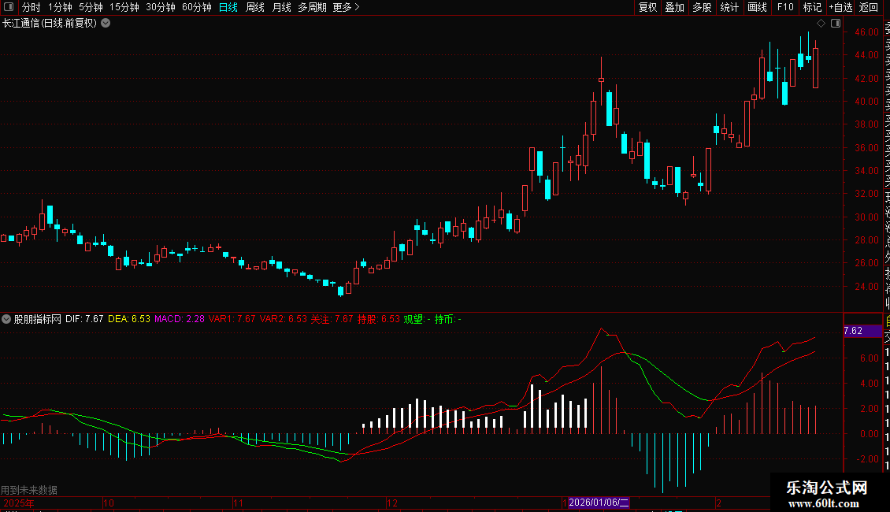Click the 复权 button
This screenshot has height=512, width=890.
point(647,7)
